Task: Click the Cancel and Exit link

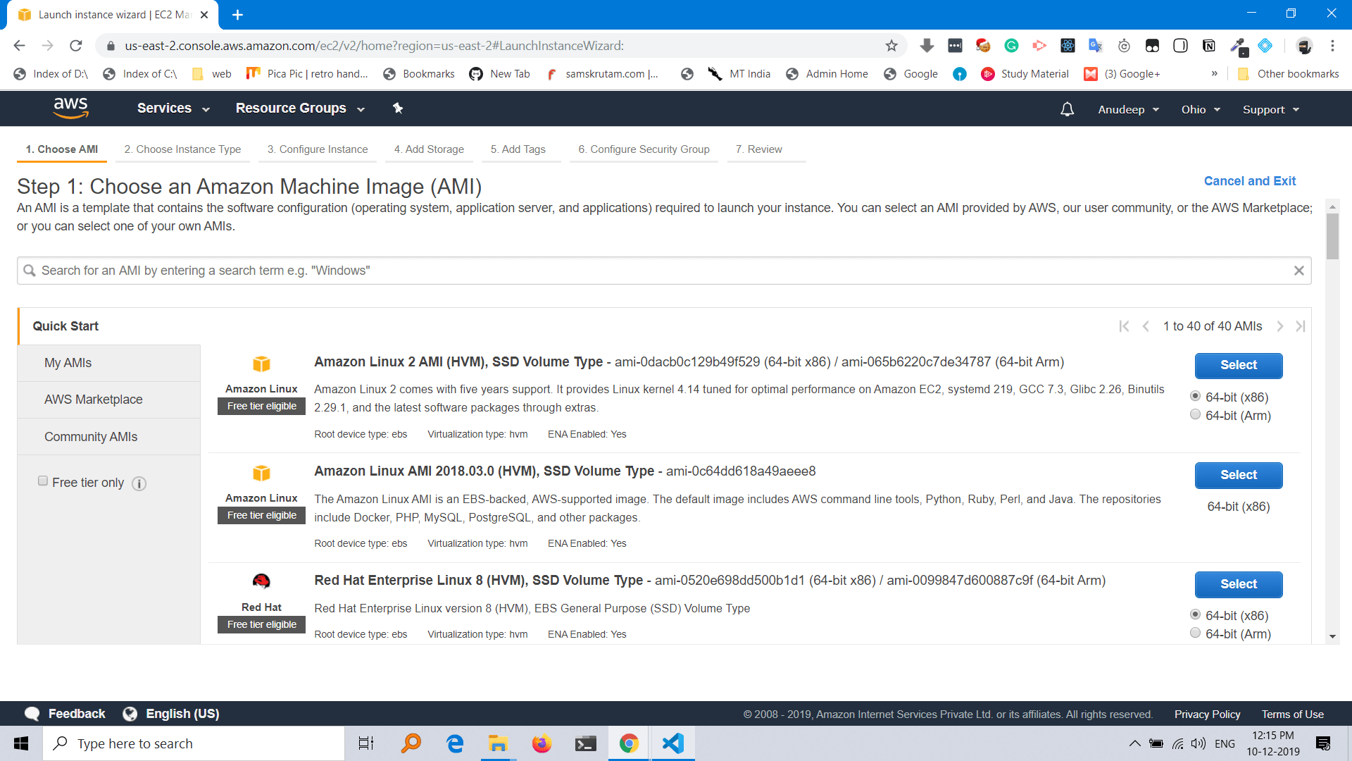Action: pos(1250,181)
